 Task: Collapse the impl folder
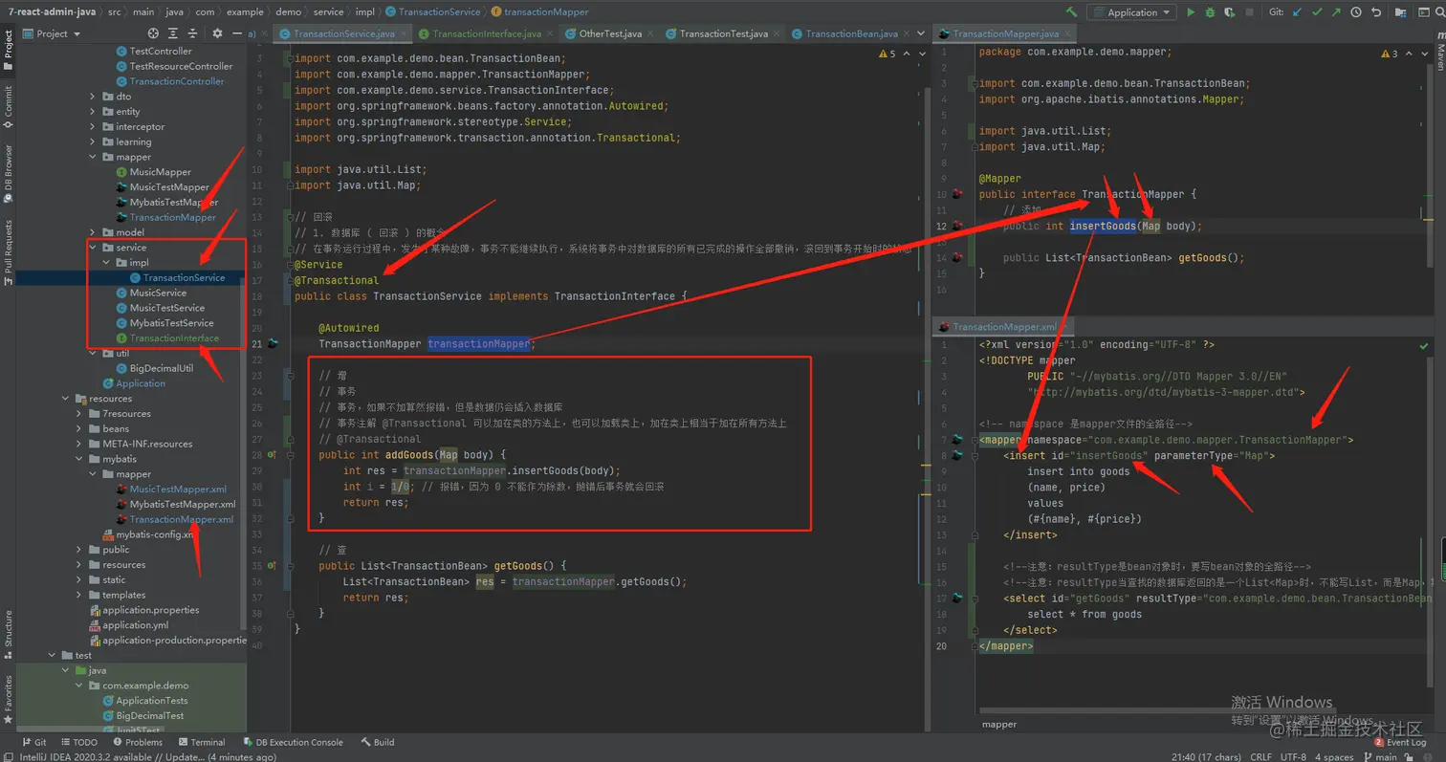pos(106,262)
